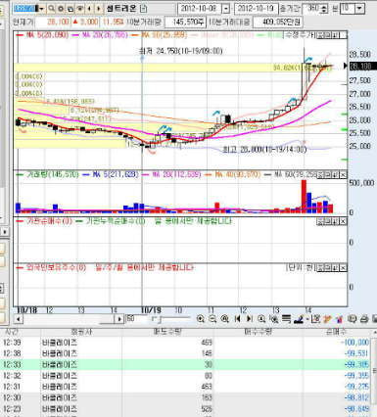Jump to first bar of chart

coord(237,319)
